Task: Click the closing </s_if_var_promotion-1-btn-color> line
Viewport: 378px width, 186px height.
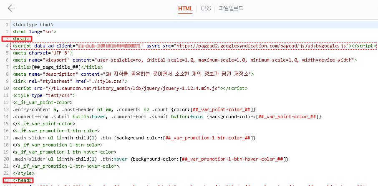Action: click(x=58, y=145)
